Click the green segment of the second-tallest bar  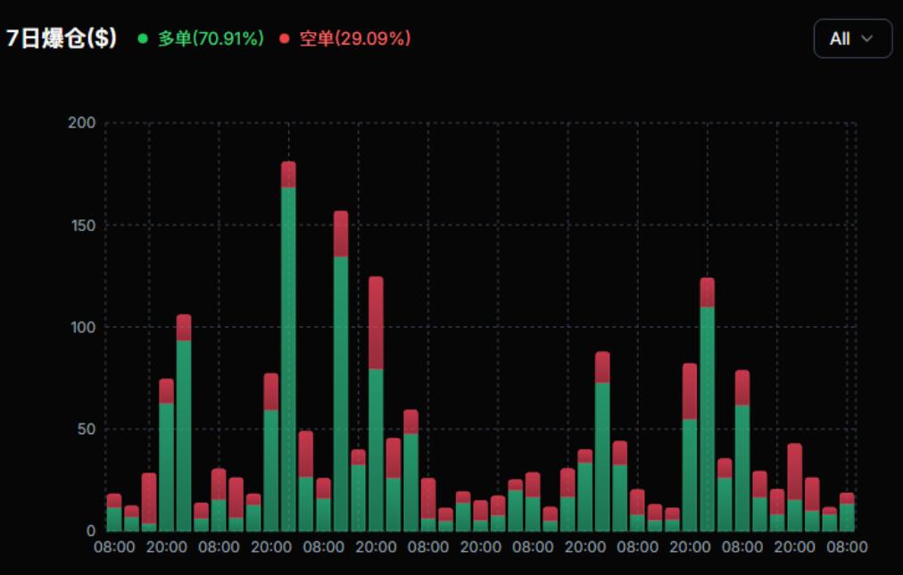(341, 392)
